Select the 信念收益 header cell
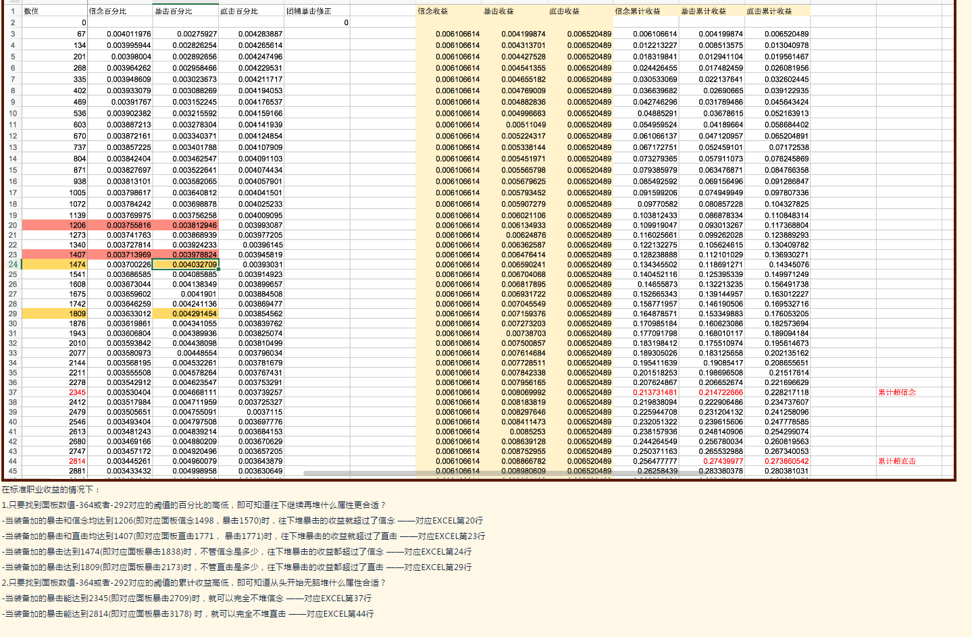The height and width of the screenshot is (637, 972). tap(449, 11)
